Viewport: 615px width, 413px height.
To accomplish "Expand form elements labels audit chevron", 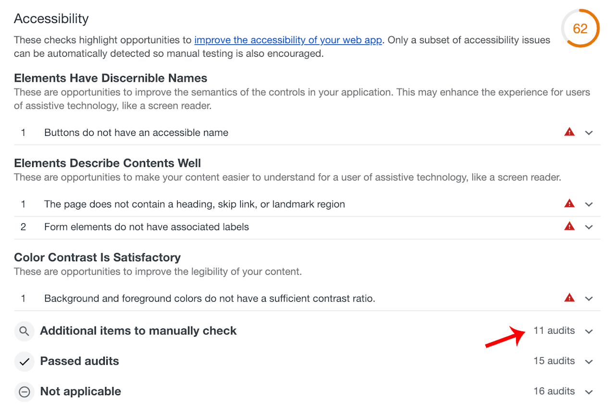I will [589, 227].
